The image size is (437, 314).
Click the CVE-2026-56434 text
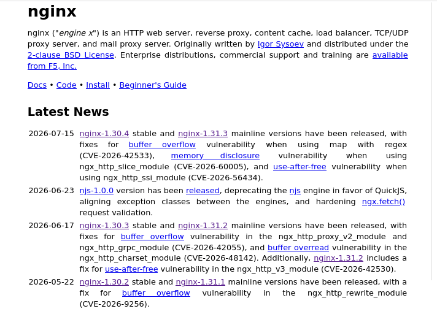pos(225,178)
